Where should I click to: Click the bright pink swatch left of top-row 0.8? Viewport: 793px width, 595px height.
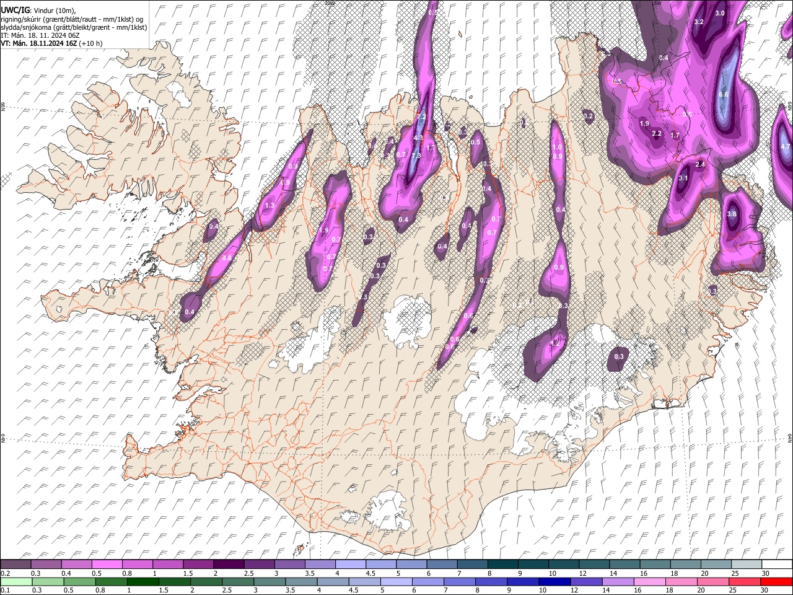(107, 564)
